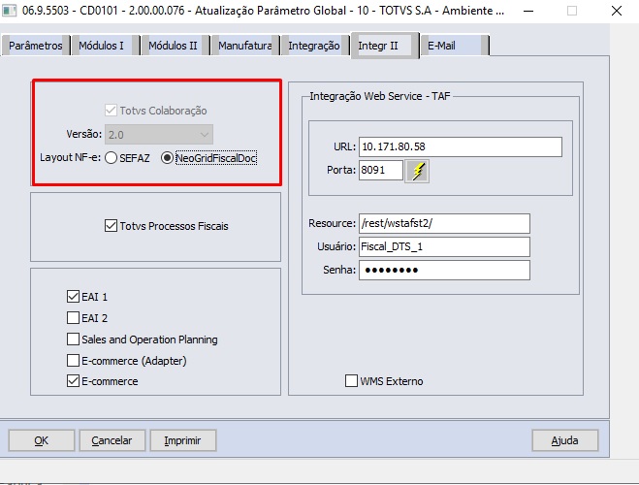Click the lightning bolt test connection icon
The image size is (639, 485).
coord(417,171)
